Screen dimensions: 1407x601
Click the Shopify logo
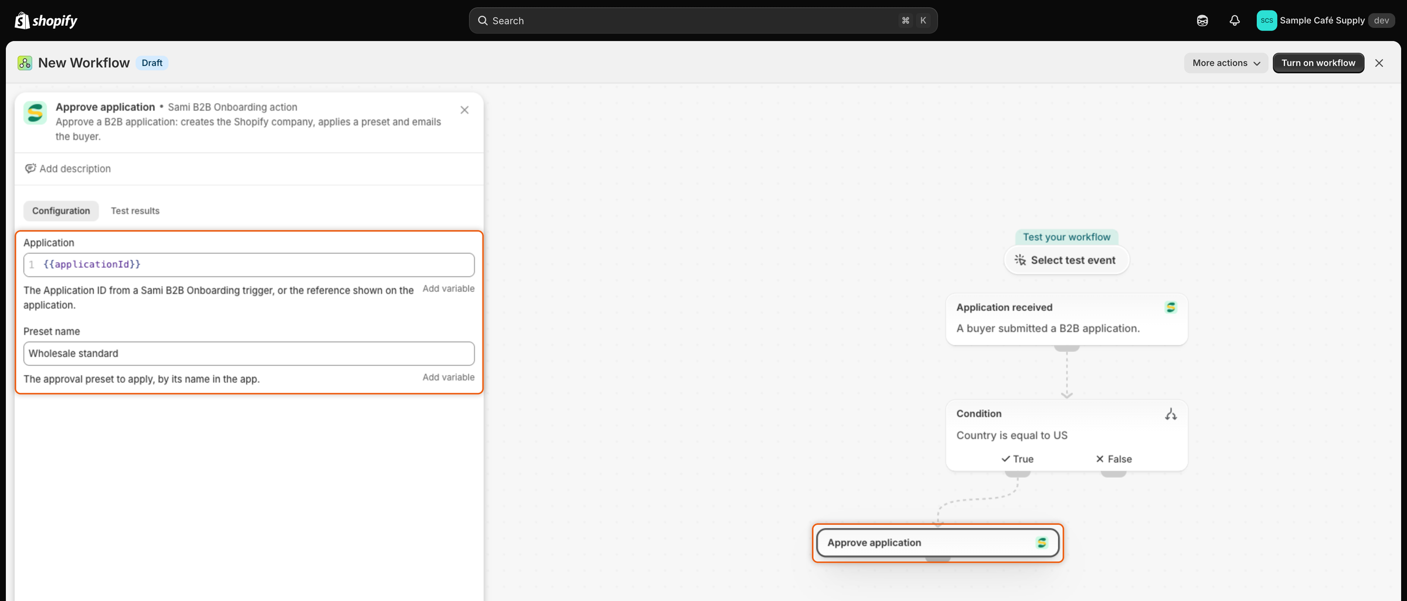(46, 21)
